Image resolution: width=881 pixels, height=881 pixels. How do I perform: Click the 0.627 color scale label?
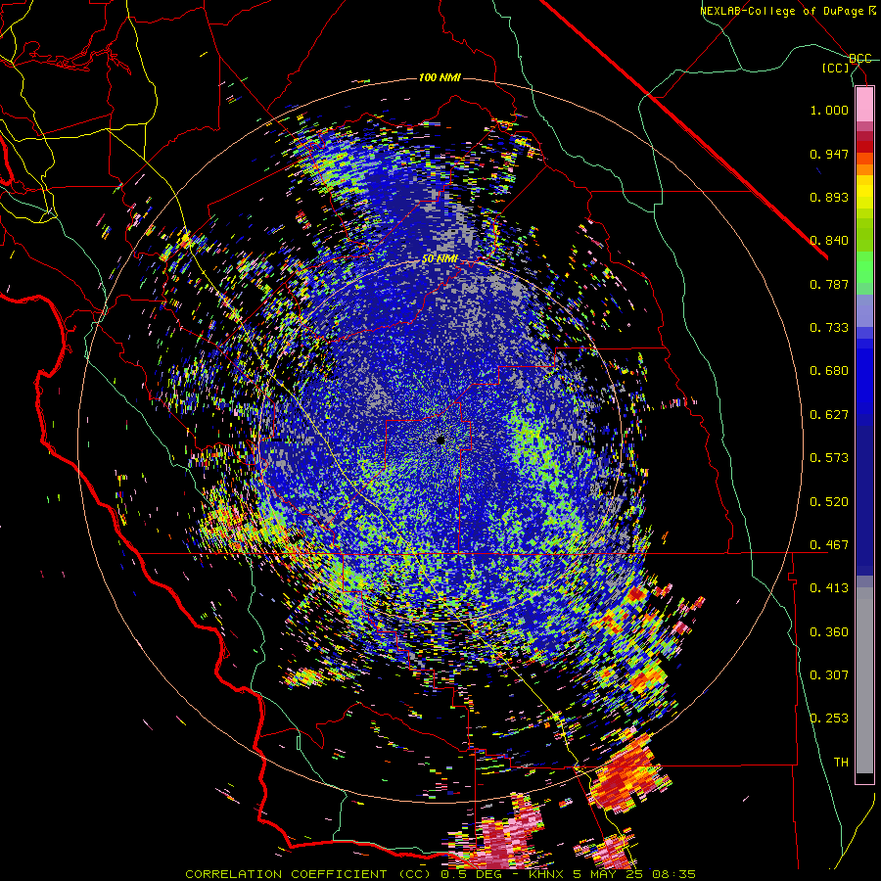(x=829, y=415)
